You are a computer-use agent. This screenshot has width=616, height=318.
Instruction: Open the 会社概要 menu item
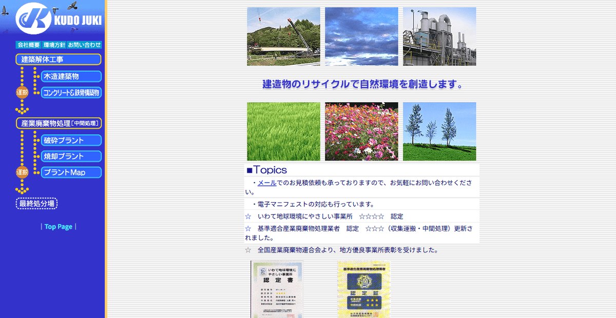point(28,45)
